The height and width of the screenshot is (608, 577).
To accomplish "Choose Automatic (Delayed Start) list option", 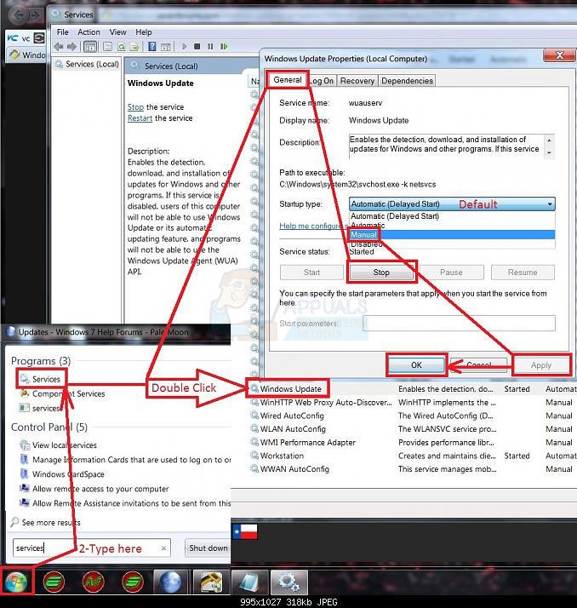I will click(452, 216).
